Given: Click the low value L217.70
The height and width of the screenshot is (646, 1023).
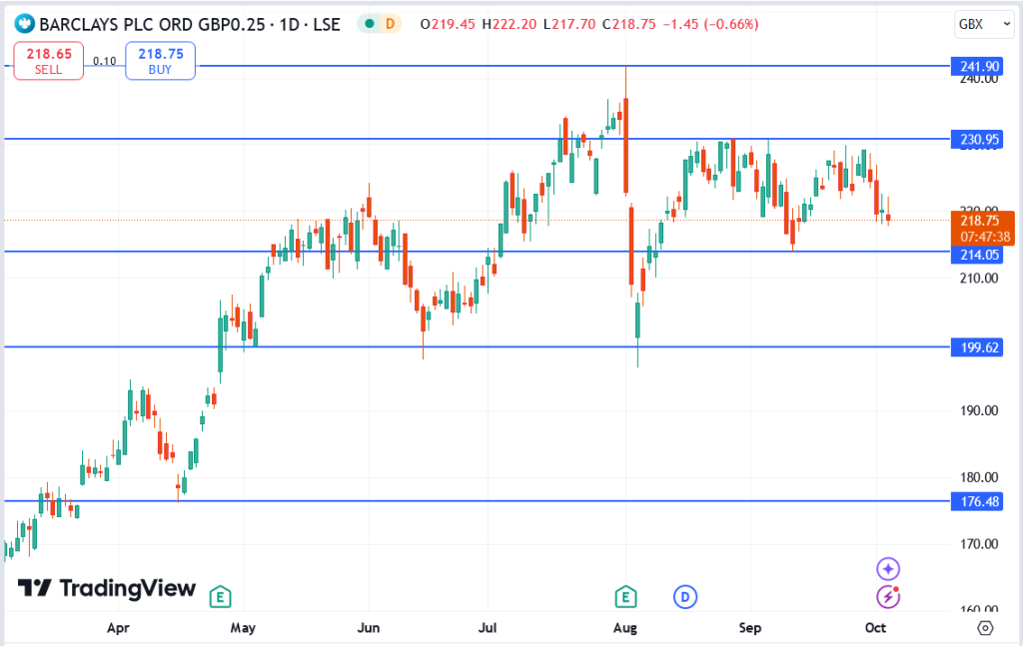Looking at the screenshot, I should (x=568, y=24).
